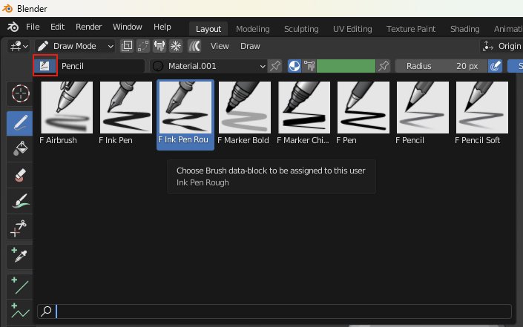Choose the F Marker Bold brush
This screenshot has height=327, width=523.
245,113
